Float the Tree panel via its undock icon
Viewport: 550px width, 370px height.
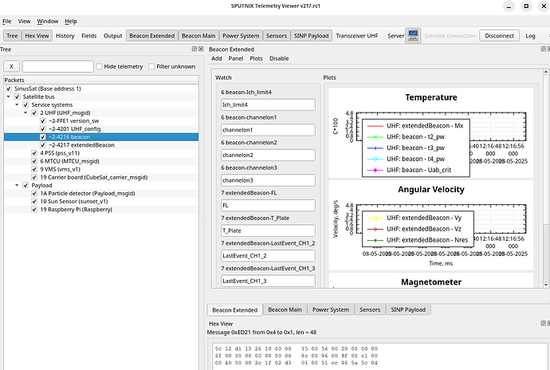(x=194, y=49)
